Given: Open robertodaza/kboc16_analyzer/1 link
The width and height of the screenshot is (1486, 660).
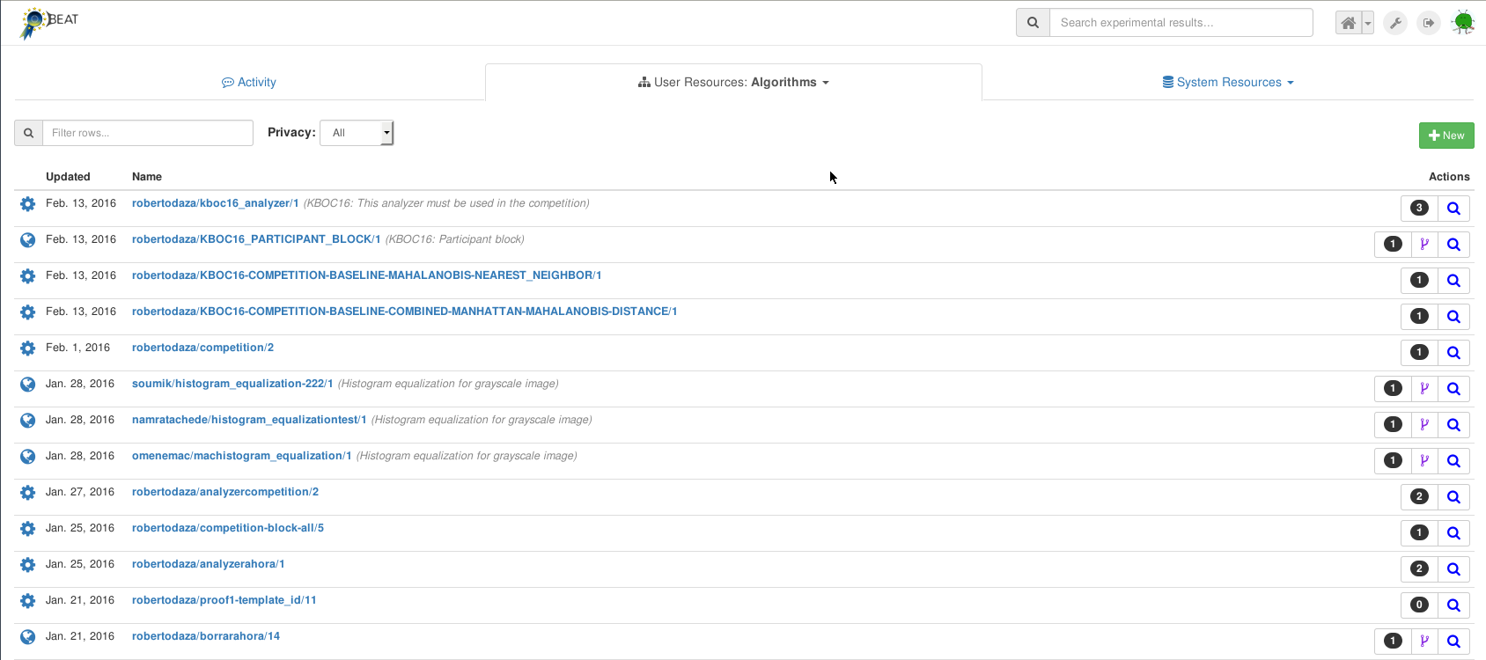Looking at the screenshot, I should point(215,203).
